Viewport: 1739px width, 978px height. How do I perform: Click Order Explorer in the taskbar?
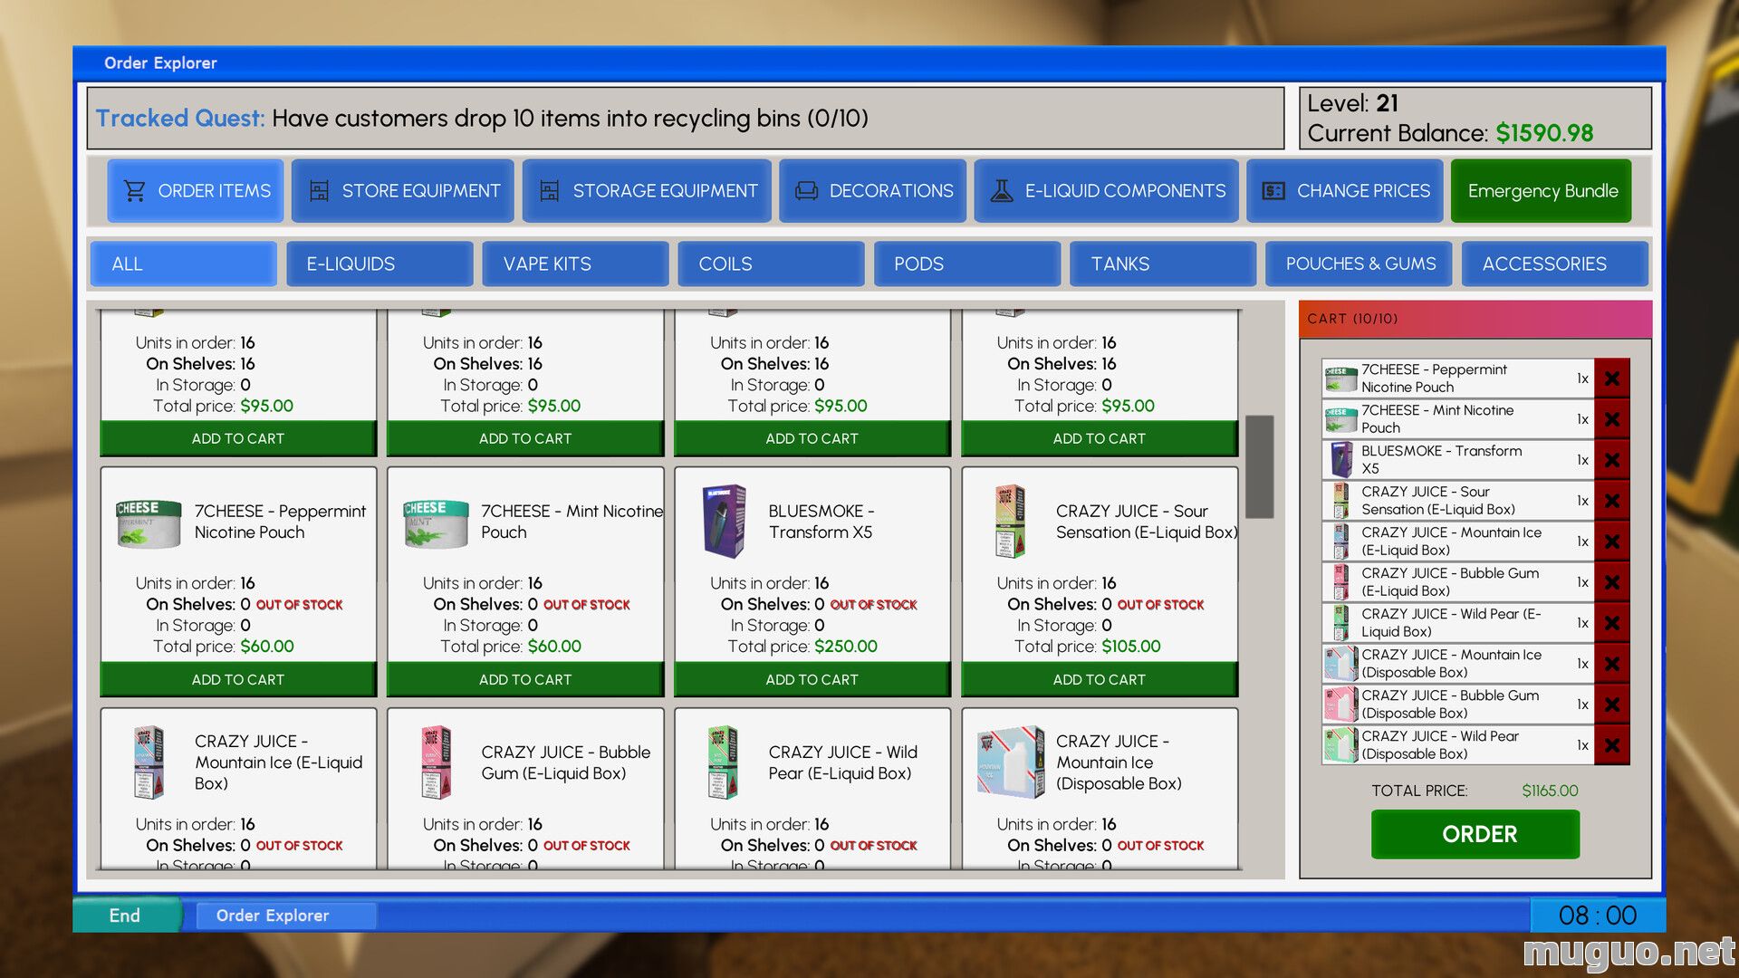pyautogui.click(x=284, y=916)
